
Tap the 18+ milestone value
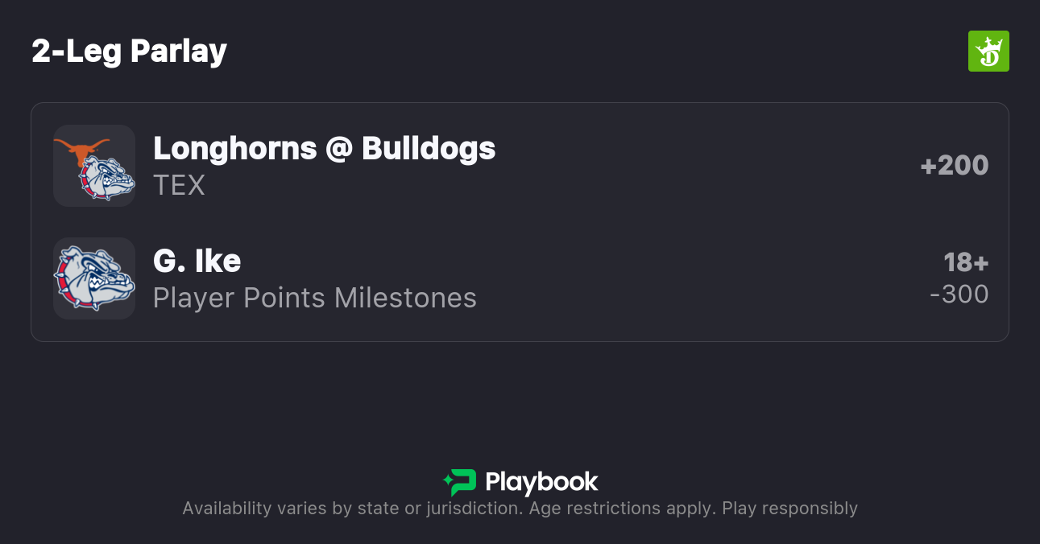pyautogui.click(x=965, y=262)
